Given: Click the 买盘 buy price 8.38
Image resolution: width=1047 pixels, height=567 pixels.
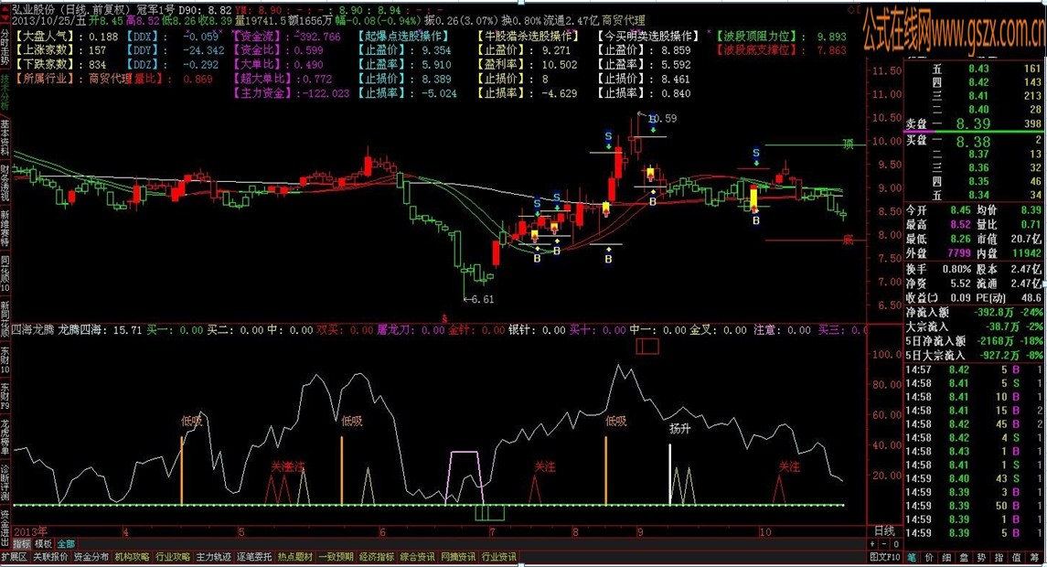Looking at the screenshot, I should [x=972, y=141].
